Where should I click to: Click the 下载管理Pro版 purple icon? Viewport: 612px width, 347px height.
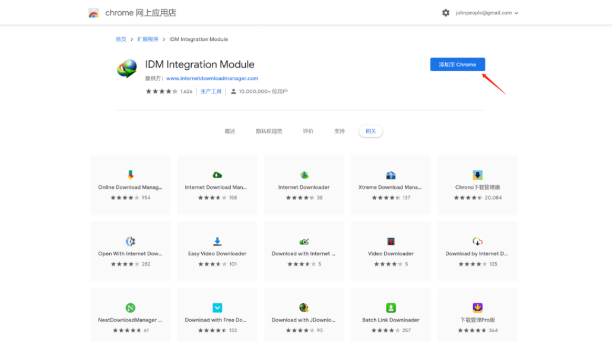[x=477, y=308]
